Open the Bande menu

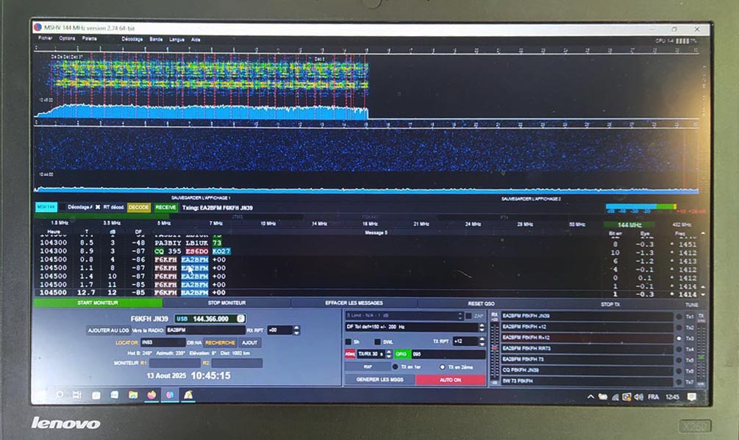click(156, 38)
